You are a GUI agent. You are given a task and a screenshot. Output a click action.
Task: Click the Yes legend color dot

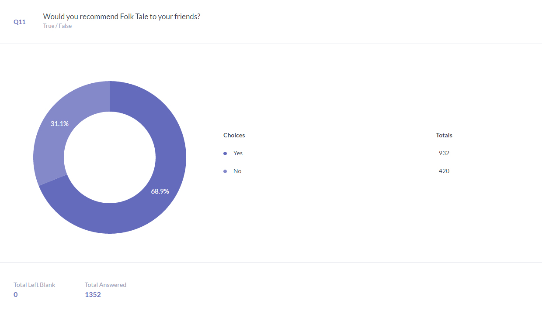pos(225,153)
